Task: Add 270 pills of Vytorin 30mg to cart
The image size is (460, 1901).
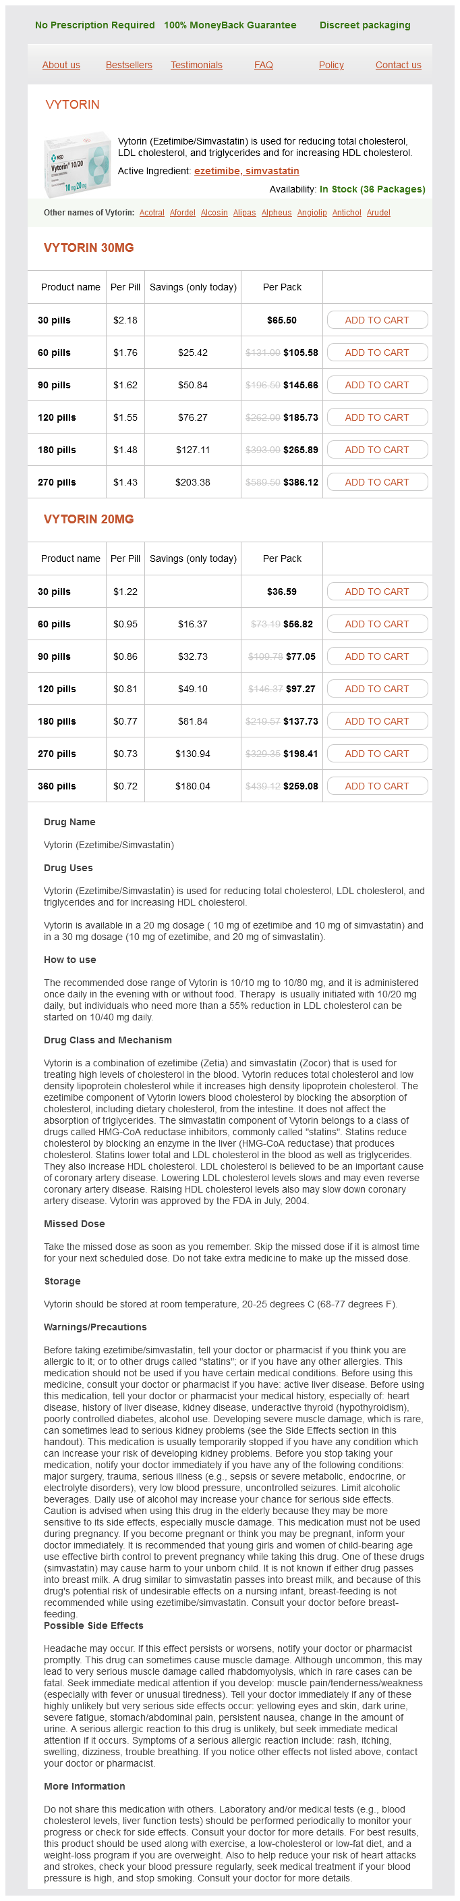Action: coord(376,483)
